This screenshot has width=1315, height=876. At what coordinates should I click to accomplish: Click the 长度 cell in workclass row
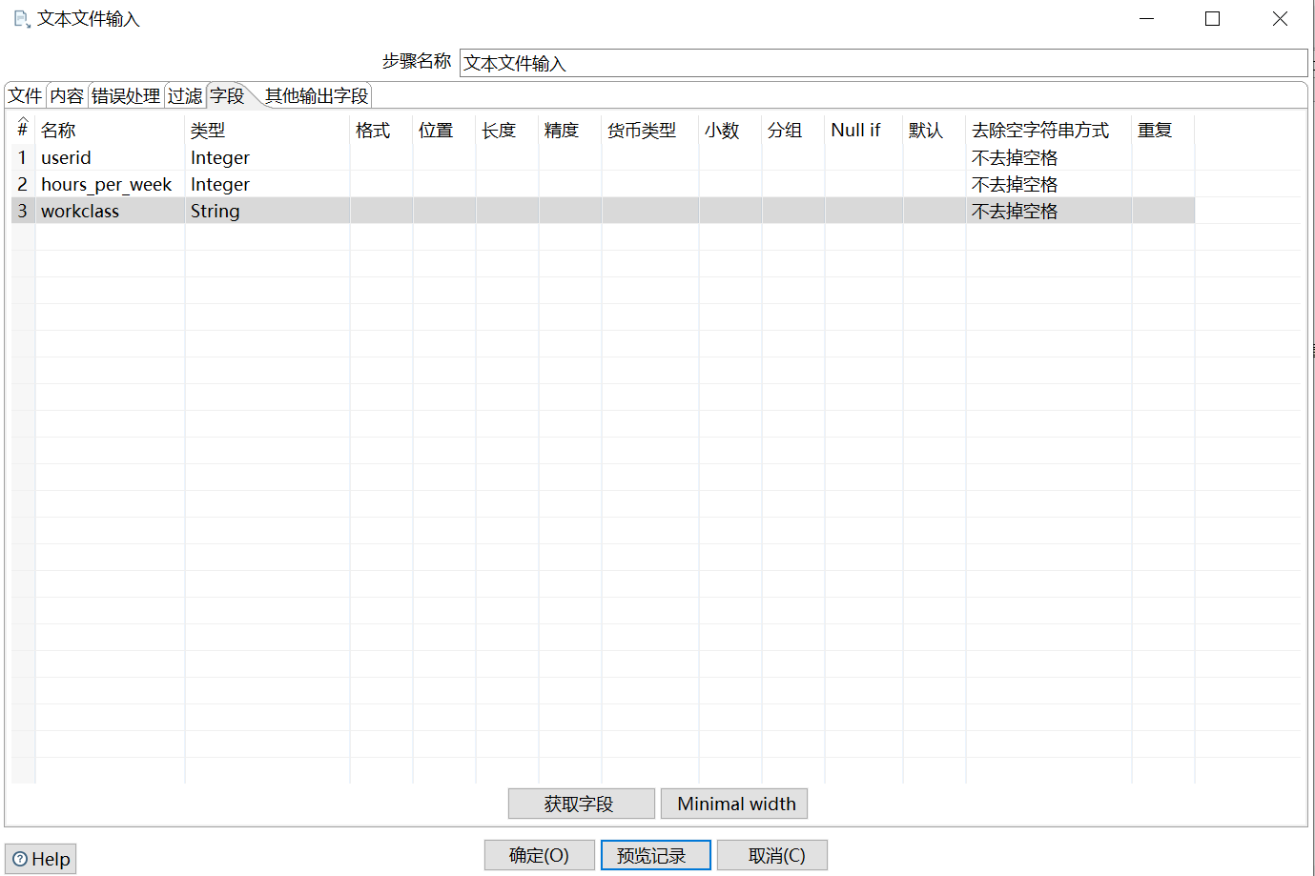(507, 211)
